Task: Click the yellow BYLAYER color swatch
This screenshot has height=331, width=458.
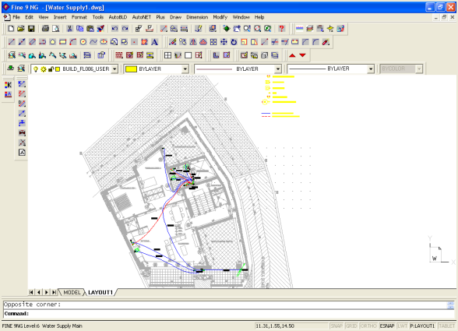Action: click(x=131, y=69)
